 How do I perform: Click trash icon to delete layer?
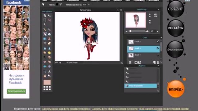pyautogui.click(x=158, y=62)
